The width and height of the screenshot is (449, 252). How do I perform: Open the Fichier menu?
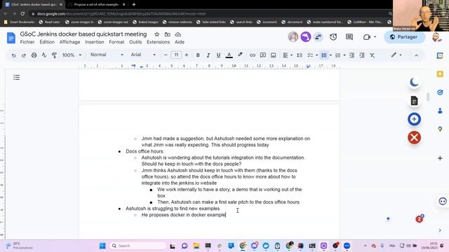pos(27,42)
